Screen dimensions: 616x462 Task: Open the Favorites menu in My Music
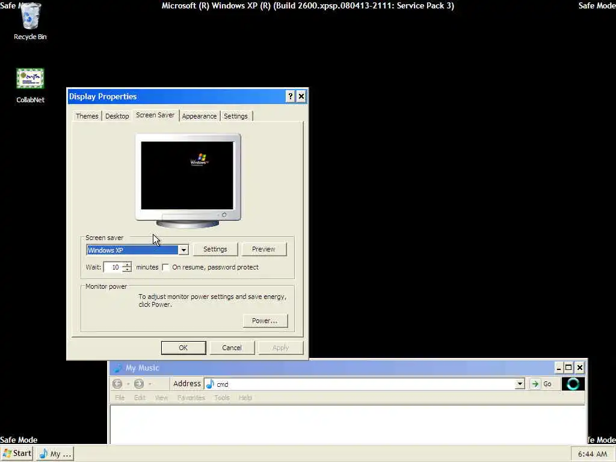pos(191,398)
